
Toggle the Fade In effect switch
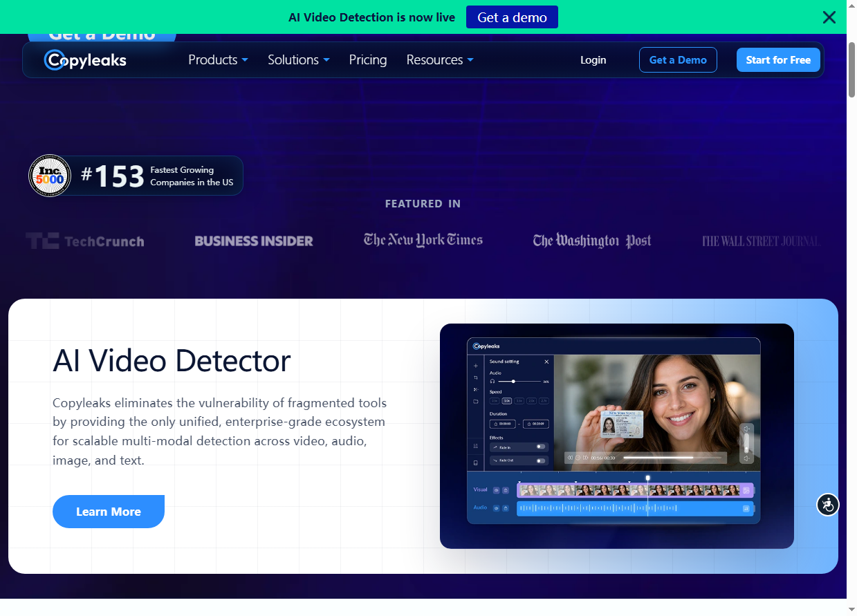pyautogui.click(x=541, y=447)
